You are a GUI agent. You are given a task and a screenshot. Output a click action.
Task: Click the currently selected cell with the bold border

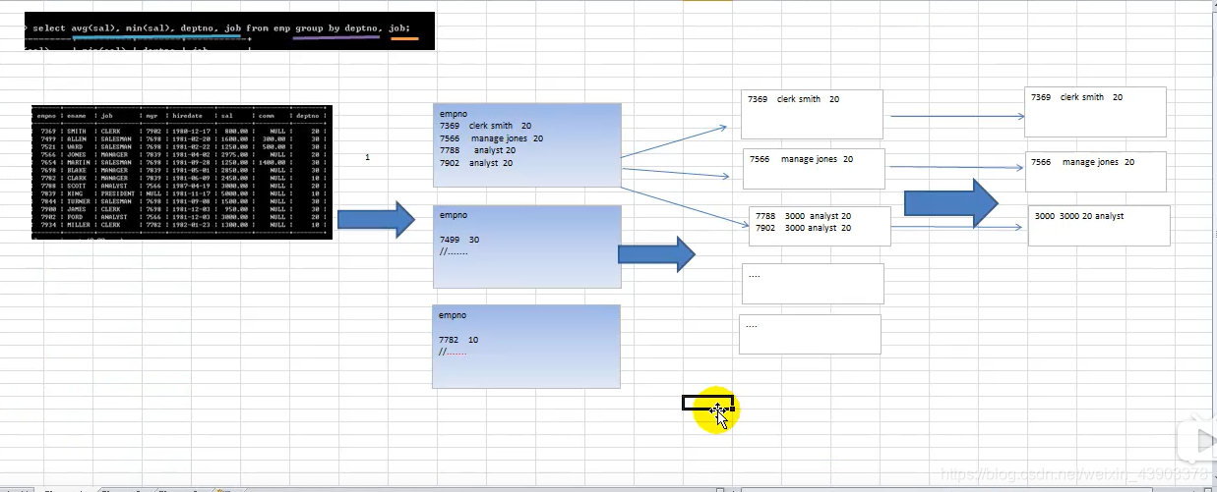point(707,403)
